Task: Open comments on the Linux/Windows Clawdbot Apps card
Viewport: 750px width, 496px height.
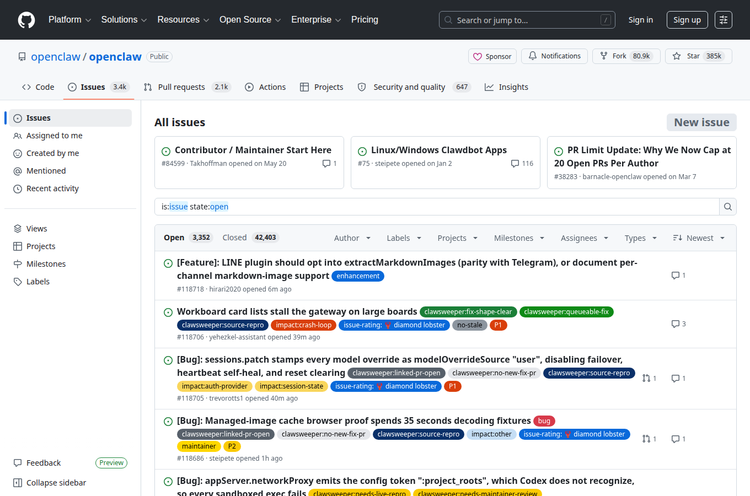Action: [522, 164]
